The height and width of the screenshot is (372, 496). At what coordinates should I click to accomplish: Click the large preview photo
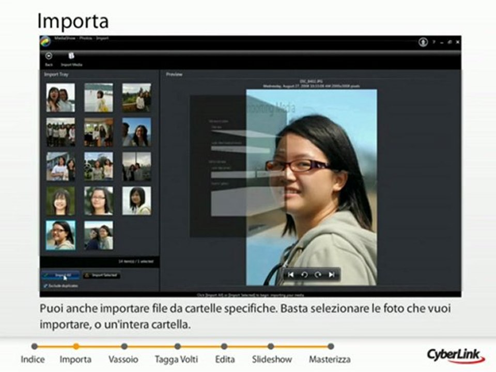(x=312, y=187)
